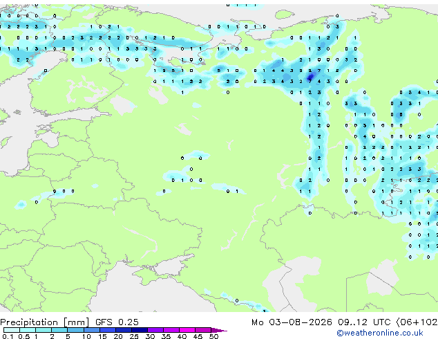Pick the 0.1–0.5 mm legend color swatch
Viewport: 438px width, 339px height.
(x=12, y=330)
